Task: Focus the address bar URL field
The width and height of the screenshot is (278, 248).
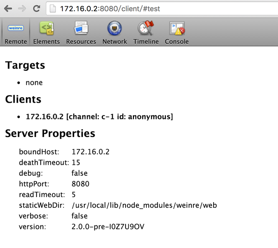Action: (x=162, y=8)
